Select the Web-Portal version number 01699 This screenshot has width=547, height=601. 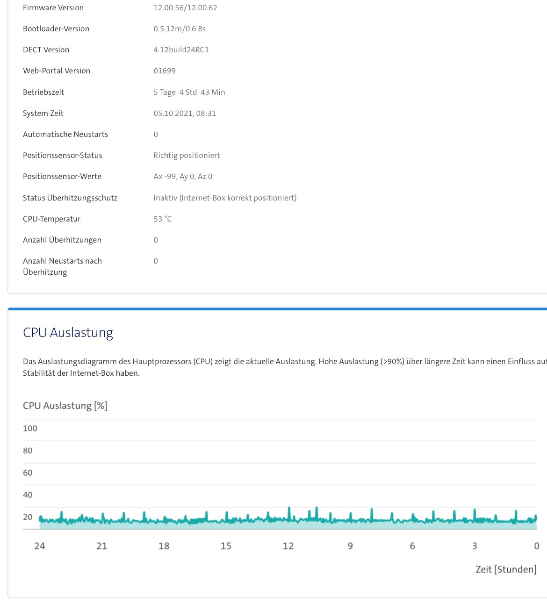[x=165, y=71]
